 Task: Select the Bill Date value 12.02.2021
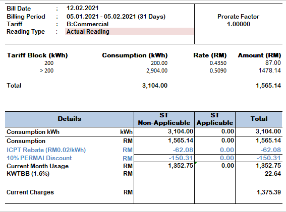[x=82, y=8]
